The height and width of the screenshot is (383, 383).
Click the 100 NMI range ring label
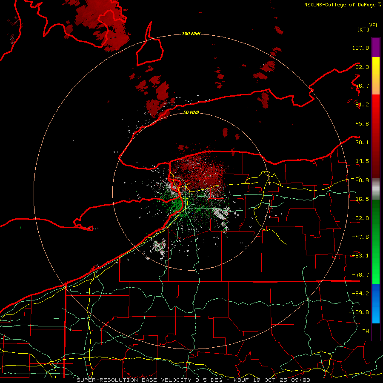point(191,34)
